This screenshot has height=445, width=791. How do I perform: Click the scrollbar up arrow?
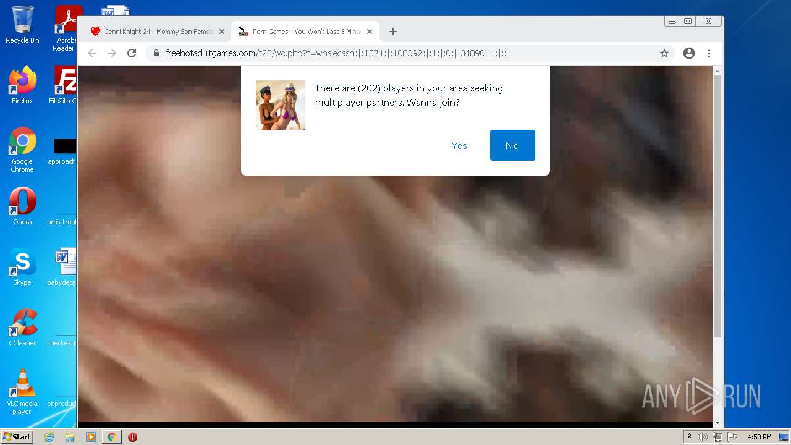pos(717,70)
